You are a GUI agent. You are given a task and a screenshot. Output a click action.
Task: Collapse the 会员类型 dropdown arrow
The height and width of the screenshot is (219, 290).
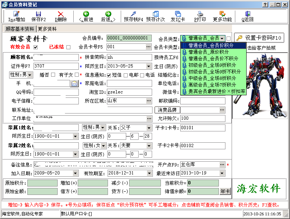[222, 38]
